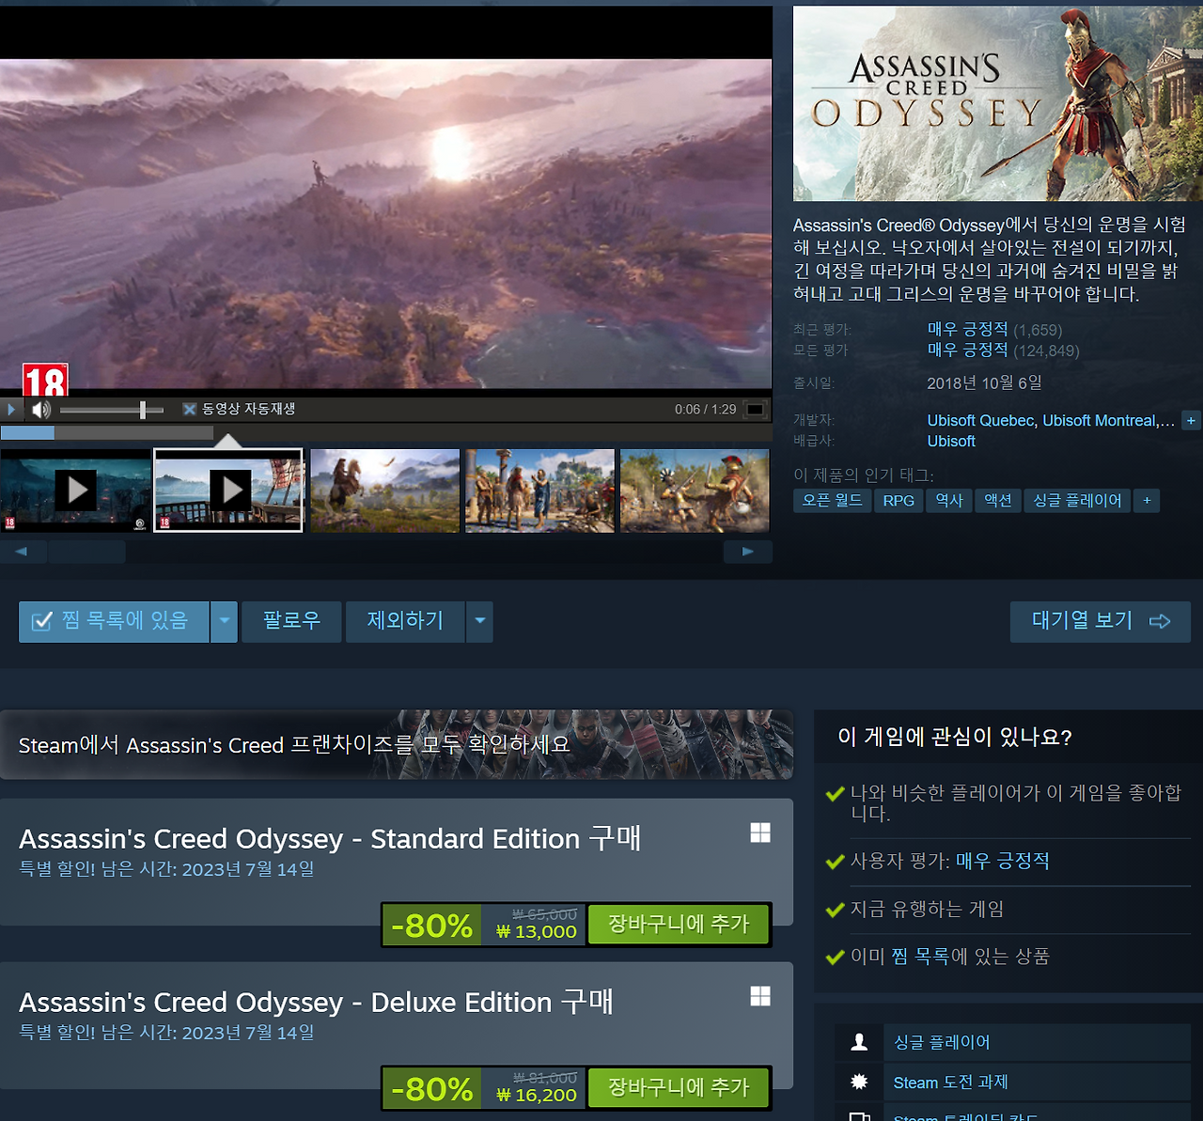Click the plus icon to suggest a tag

[x=1147, y=501]
